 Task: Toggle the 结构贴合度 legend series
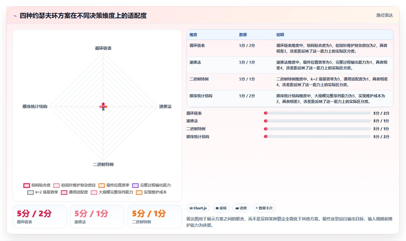point(37,185)
